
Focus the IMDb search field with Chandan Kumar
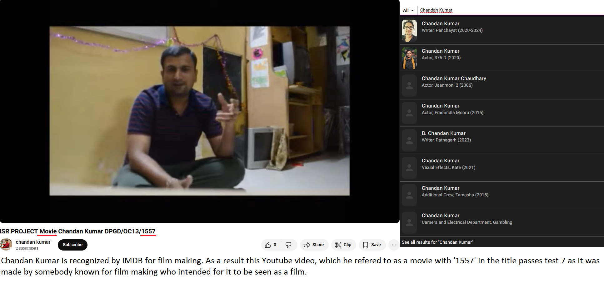pos(511,10)
